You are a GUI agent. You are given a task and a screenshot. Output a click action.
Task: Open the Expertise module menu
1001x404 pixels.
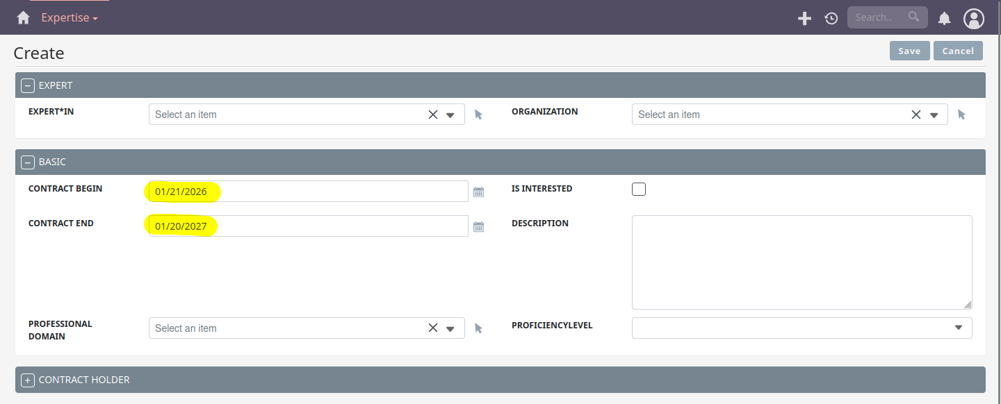[x=69, y=18]
